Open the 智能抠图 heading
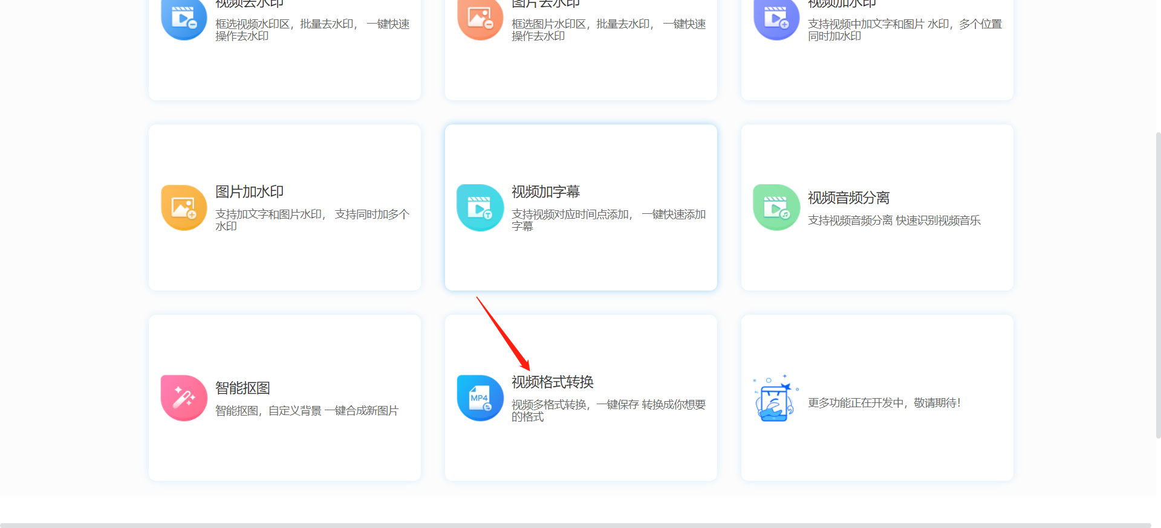This screenshot has height=528, width=1161. pyautogui.click(x=242, y=388)
